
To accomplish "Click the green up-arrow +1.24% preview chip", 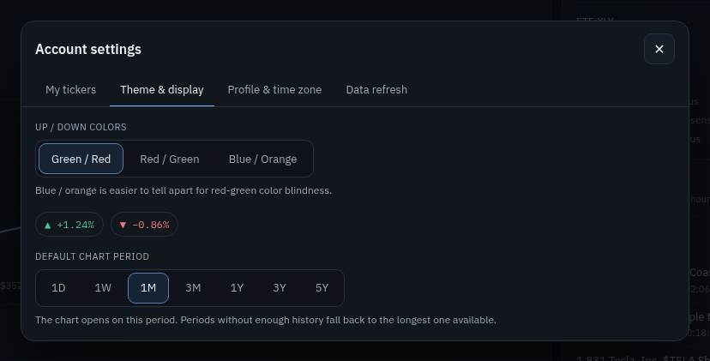I will click(69, 225).
